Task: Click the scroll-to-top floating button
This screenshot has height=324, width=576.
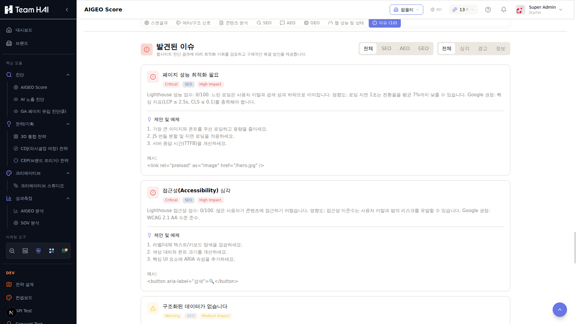Action: pos(559,310)
